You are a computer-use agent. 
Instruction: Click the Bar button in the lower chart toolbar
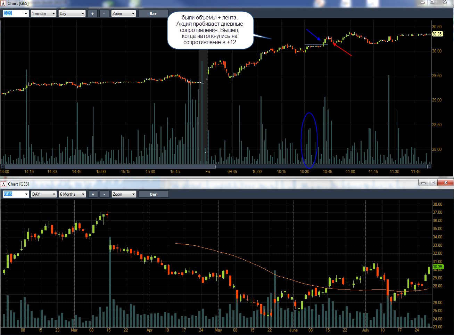tap(154, 194)
